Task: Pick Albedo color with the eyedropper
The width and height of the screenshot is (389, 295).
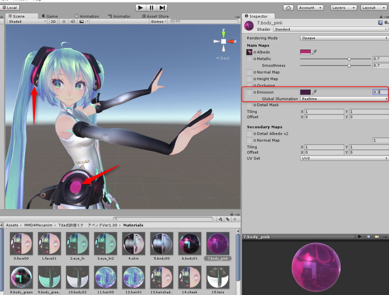Action: coord(314,52)
